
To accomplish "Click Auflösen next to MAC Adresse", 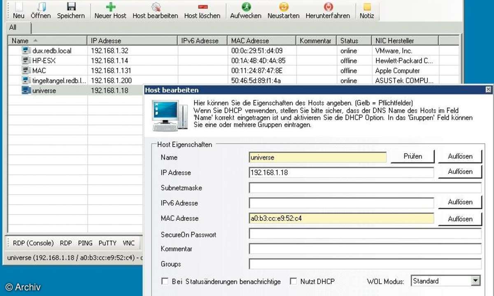I will [x=460, y=219].
